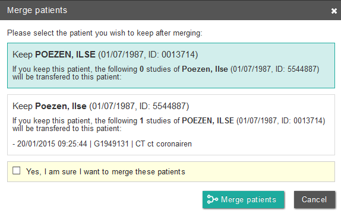The width and height of the screenshot is (341, 220).
Task: Click the yellow confirmation banner area
Action: pyautogui.click(x=171, y=171)
